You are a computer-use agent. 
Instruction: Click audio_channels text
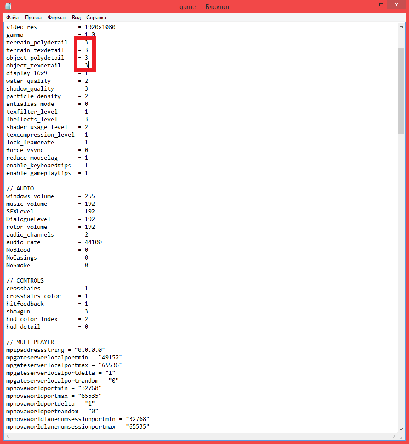pyautogui.click(x=30, y=234)
